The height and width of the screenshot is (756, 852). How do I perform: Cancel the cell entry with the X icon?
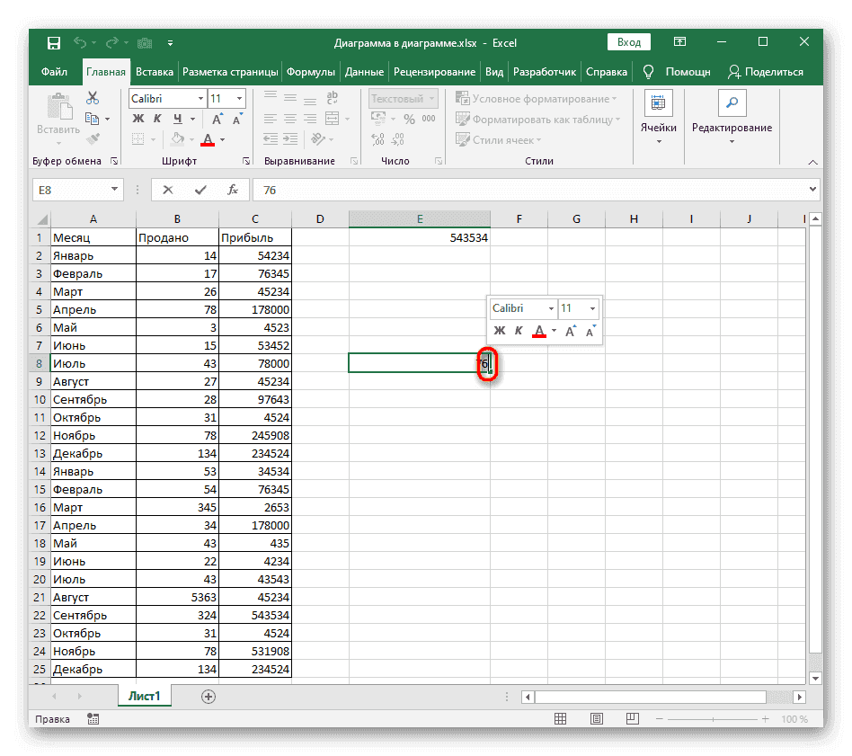click(169, 190)
